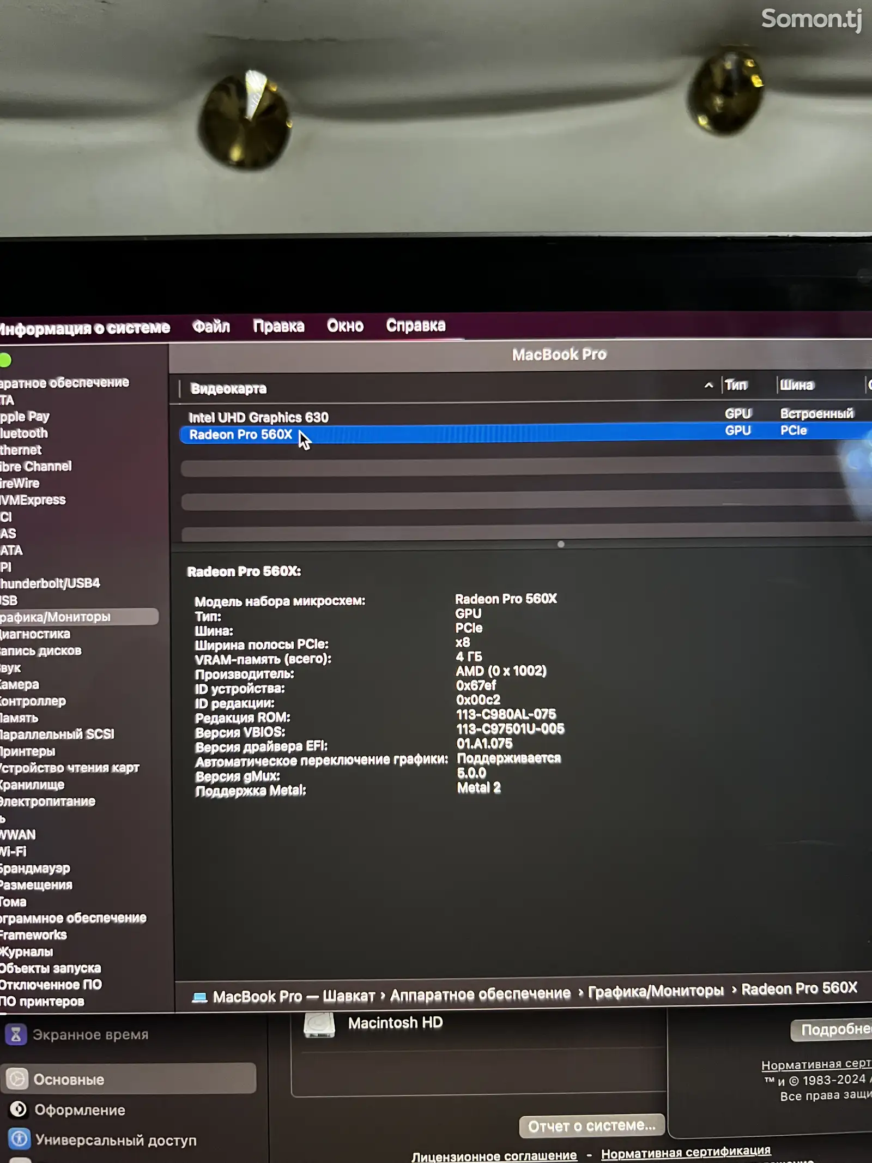Open the Файл menu

click(211, 327)
